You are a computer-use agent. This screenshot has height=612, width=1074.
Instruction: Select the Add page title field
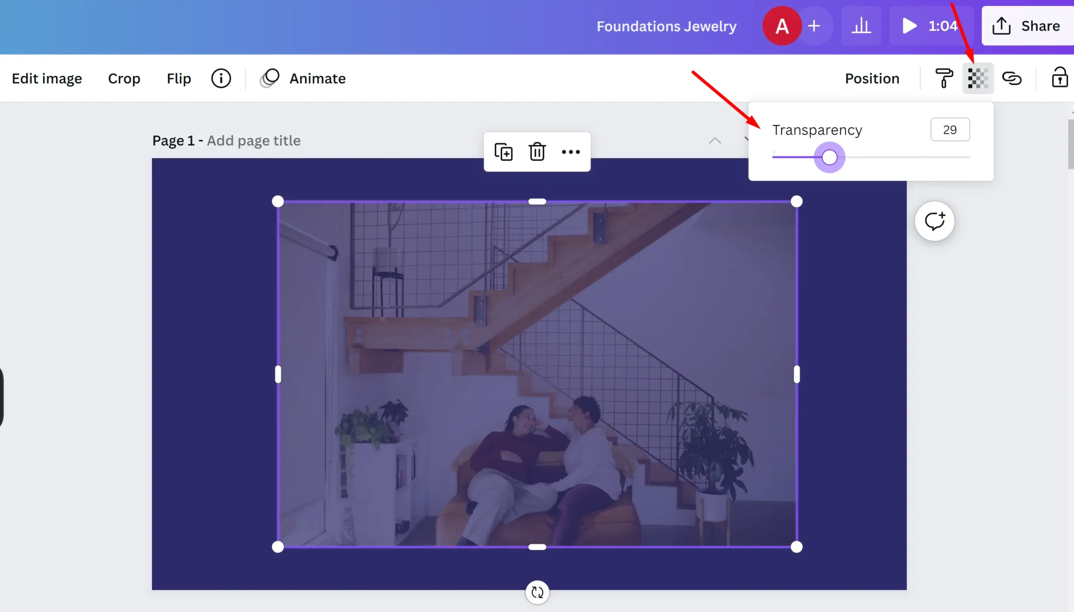pos(254,140)
